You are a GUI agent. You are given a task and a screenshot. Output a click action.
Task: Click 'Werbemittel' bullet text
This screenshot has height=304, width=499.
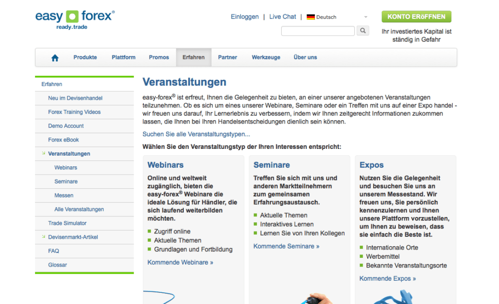coord(383,256)
